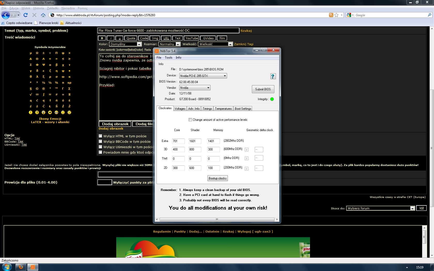The width and height of the screenshot is (434, 271).
Task: Check Wyłącz HTML w tym poście
Action: coord(100,136)
